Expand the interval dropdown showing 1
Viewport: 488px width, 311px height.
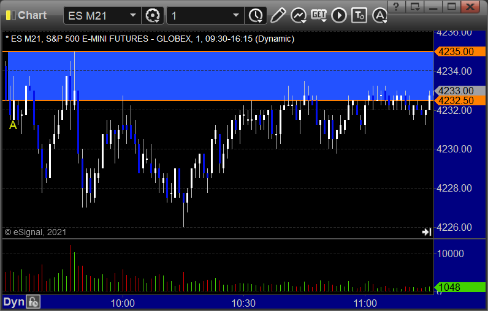click(236, 15)
